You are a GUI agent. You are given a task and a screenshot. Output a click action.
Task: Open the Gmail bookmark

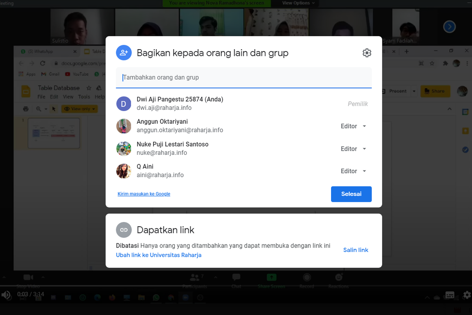click(50, 74)
